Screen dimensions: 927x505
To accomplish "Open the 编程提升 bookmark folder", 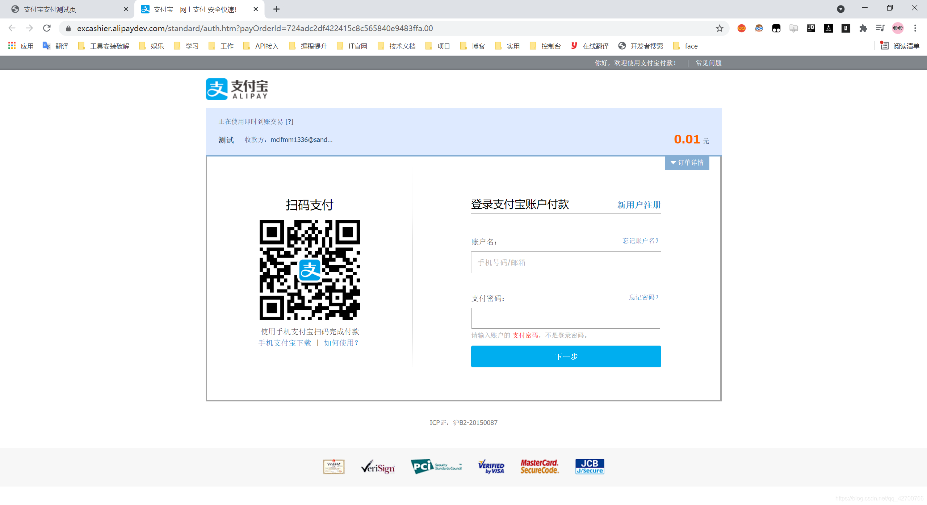I will [x=308, y=46].
